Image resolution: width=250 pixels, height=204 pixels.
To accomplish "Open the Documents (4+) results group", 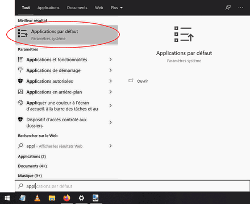I will pyautogui.click(x=32, y=166).
